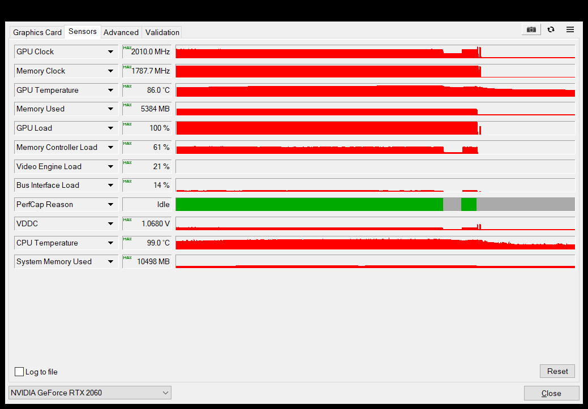Image resolution: width=588 pixels, height=409 pixels.
Task: Open the Memory Clock sensor dropdown
Action: 66,71
